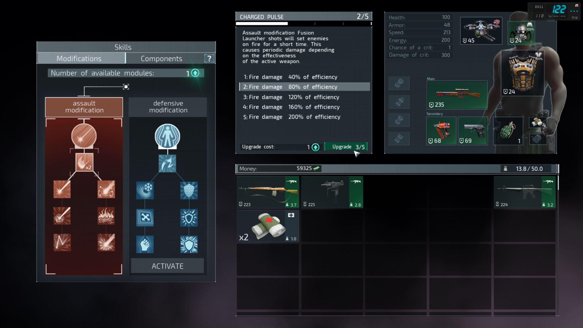This screenshot has height=328, width=583.
Task: Select the burning flames assault skill
Action: click(106, 216)
